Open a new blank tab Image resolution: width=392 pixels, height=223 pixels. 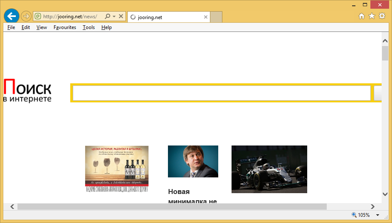tap(216, 17)
